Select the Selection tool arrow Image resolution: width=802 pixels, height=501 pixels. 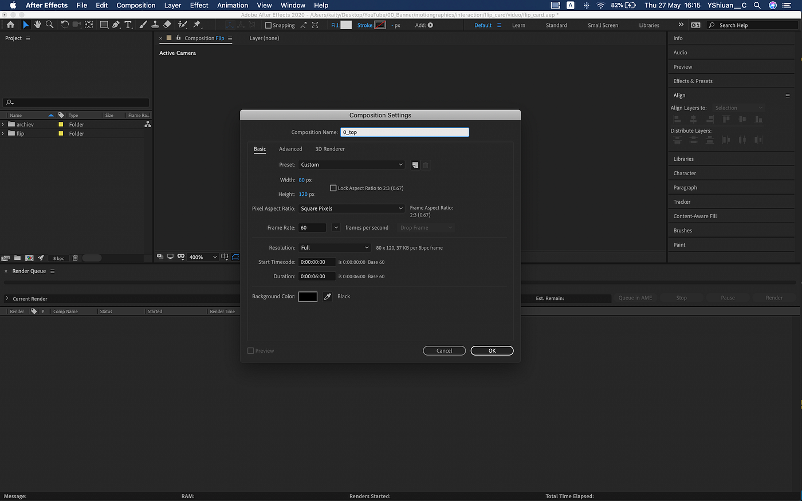(x=26, y=25)
